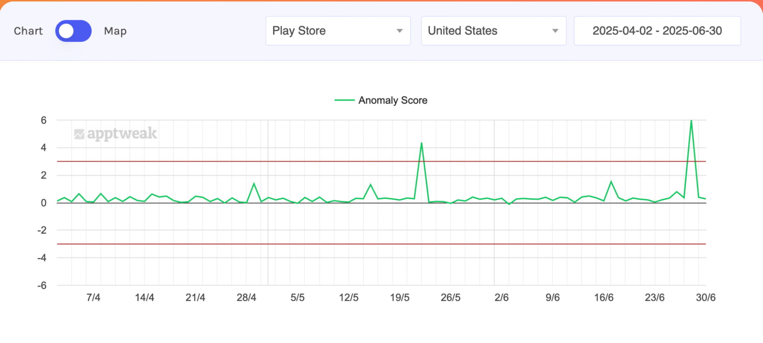
Task: Click the 7/4 x-axis date label
Action: (93, 297)
